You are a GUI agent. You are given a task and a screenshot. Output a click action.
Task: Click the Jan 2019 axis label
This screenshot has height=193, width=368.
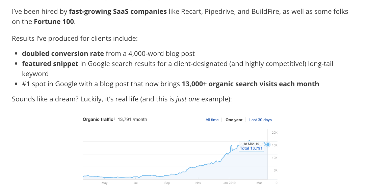pyautogui.click(x=229, y=183)
